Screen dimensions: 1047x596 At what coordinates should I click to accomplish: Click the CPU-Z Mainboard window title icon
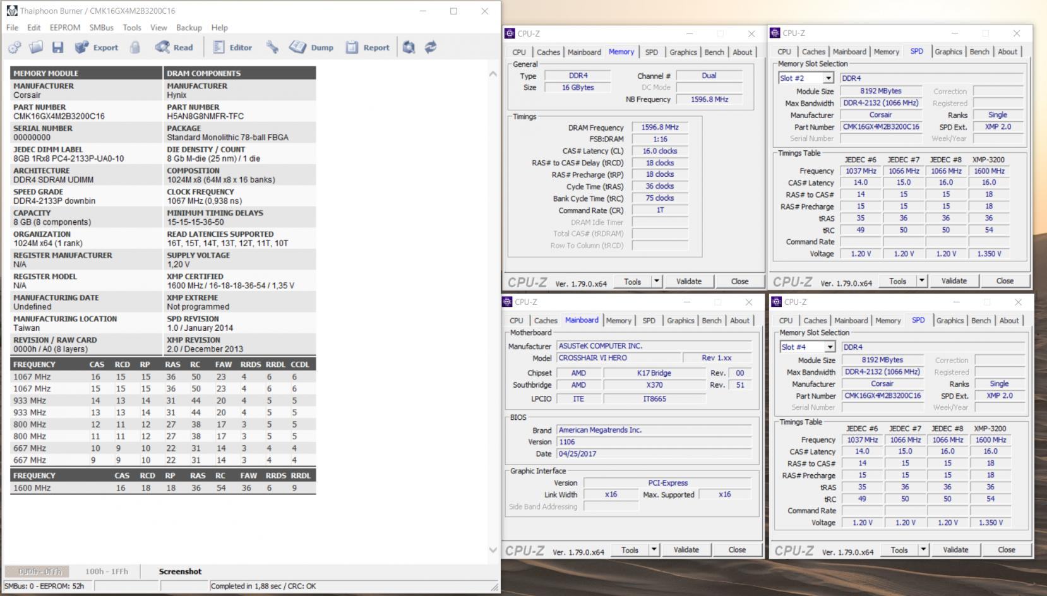pyautogui.click(x=508, y=302)
